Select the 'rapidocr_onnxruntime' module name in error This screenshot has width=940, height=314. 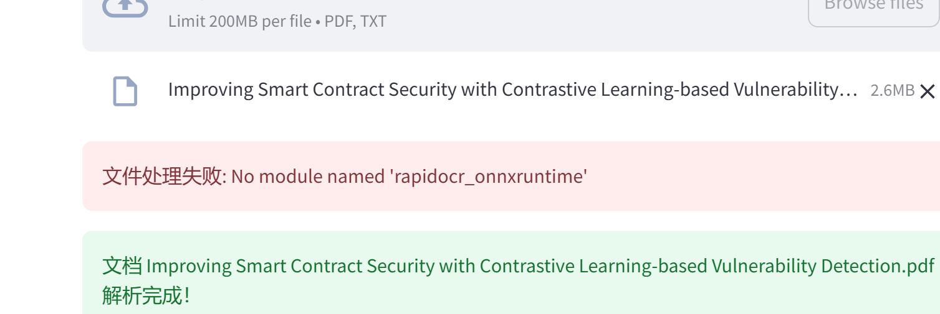(488, 177)
